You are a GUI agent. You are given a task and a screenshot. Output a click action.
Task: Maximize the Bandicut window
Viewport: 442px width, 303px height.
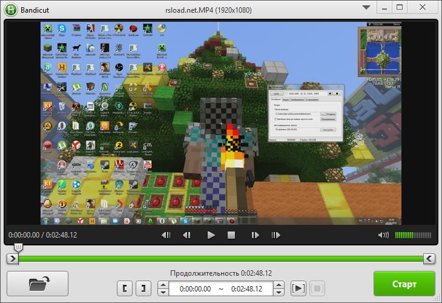(400, 7)
